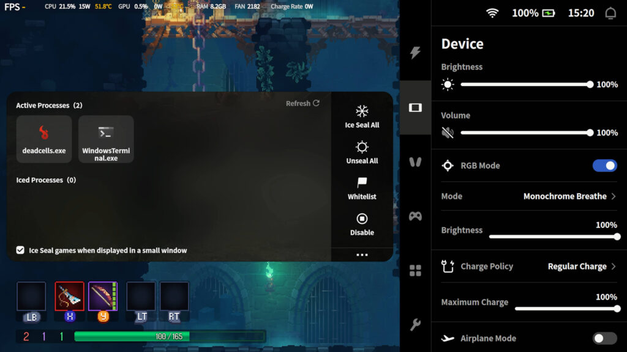Click the blue sword weapon slot X

pos(70,296)
